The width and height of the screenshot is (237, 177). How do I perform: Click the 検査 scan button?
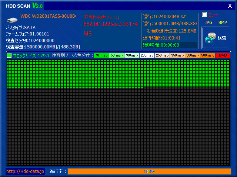coord(215,38)
